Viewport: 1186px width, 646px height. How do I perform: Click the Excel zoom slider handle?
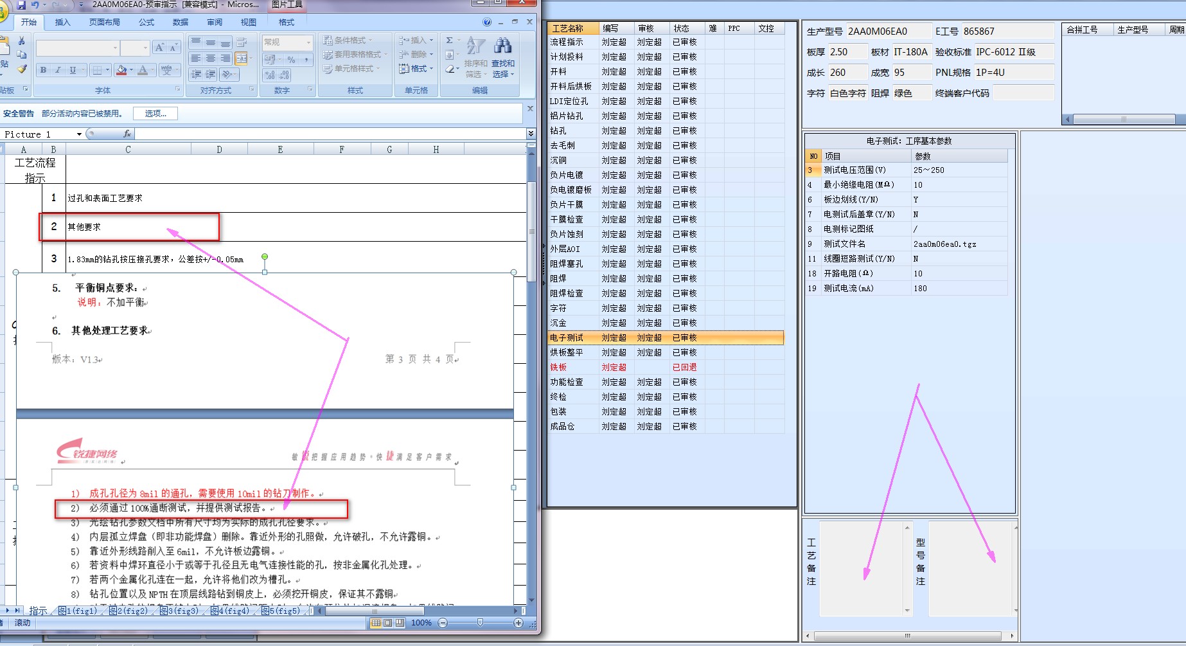coord(481,623)
